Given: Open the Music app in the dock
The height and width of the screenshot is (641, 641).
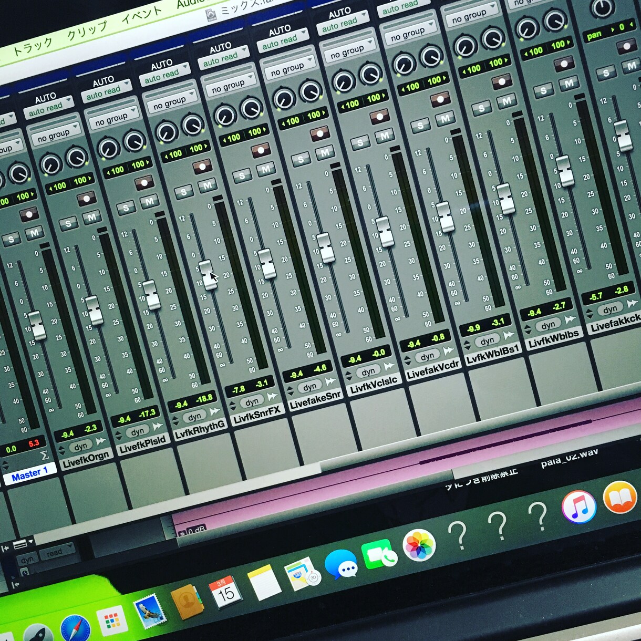Looking at the screenshot, I should 578,506.
